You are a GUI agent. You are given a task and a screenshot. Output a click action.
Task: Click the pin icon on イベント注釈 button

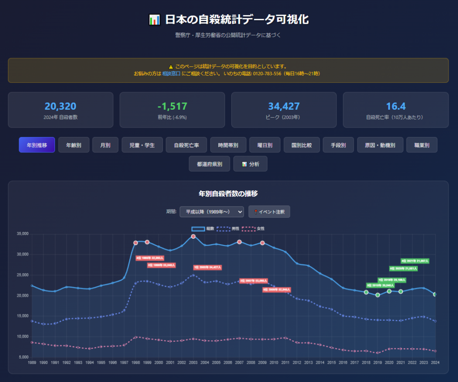click(x=255, y=212)
